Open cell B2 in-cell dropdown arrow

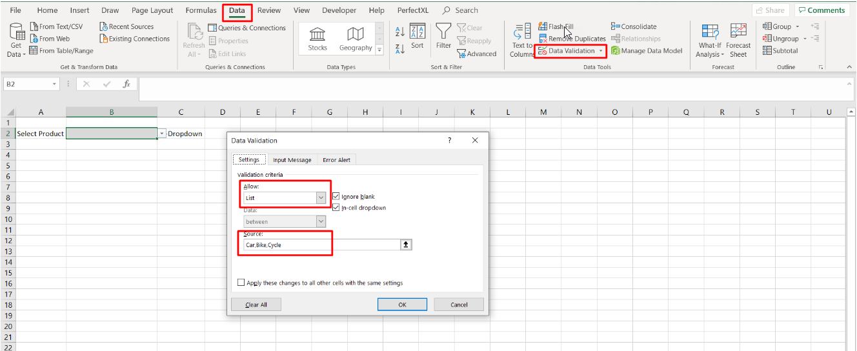click(162, 134)
